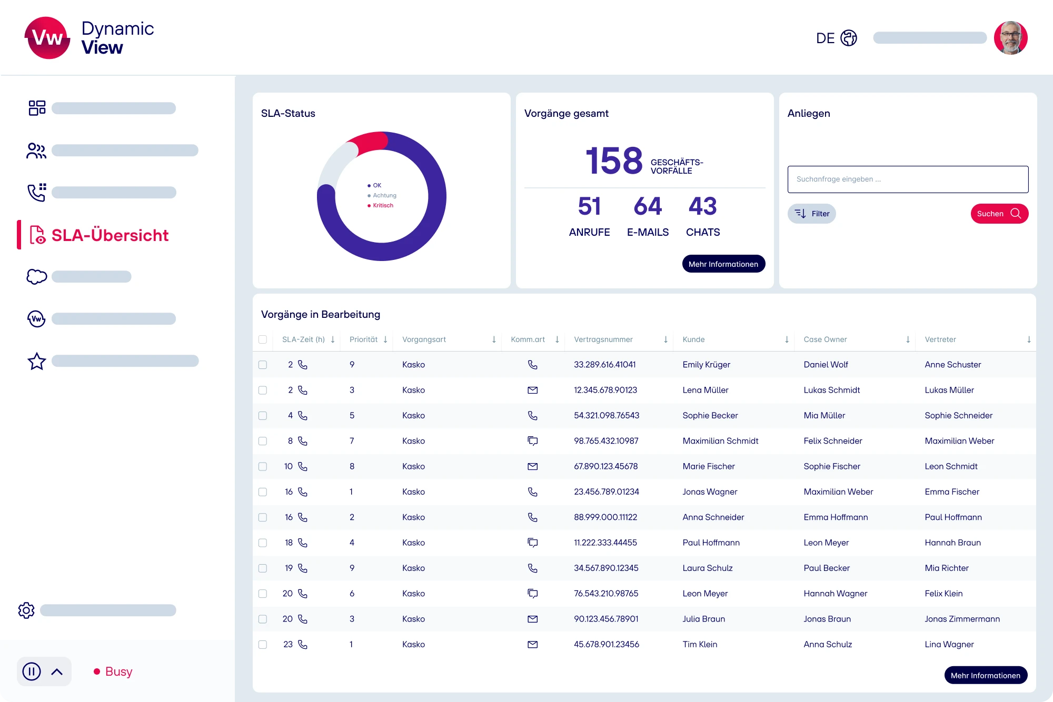Click the red Suchen button
Screen dimensions: 1053x702
pyautogui.click(x=999, y=214)
